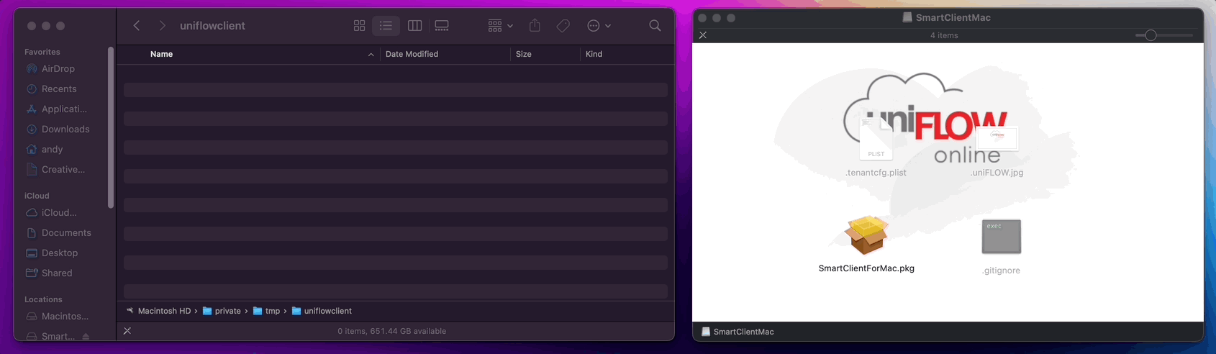
Task: Select the .tenantcfg.plist file icon
Action: [x=876, y=140]
